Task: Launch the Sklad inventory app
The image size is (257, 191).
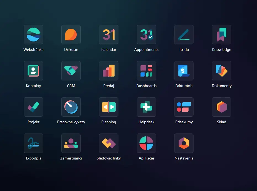Action: (x=222, y=107)
